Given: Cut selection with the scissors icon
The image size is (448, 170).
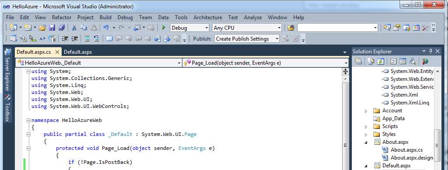Looking at the screenshot, I should [74, 28].
